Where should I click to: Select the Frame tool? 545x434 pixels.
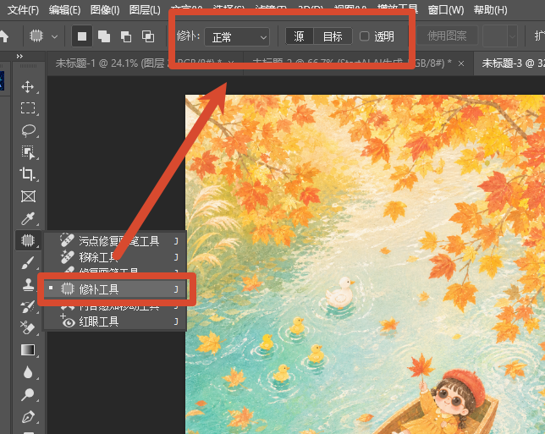(x=28, y=196)
